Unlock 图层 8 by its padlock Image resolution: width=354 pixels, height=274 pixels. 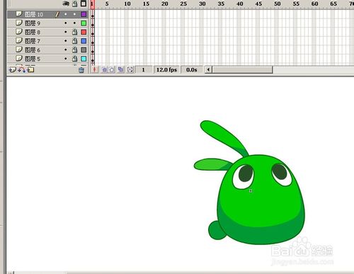point(75,32)
